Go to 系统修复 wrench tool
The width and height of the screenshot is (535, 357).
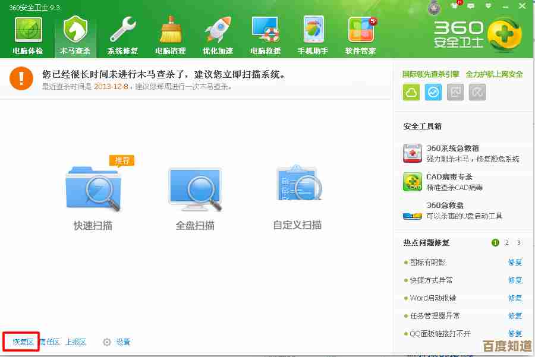pos(122,36)
